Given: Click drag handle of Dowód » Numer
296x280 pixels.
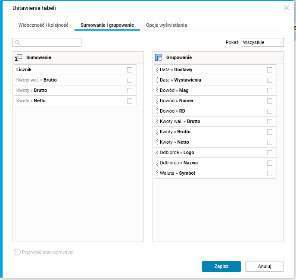Looking at the screenshot, I should 157,101.
